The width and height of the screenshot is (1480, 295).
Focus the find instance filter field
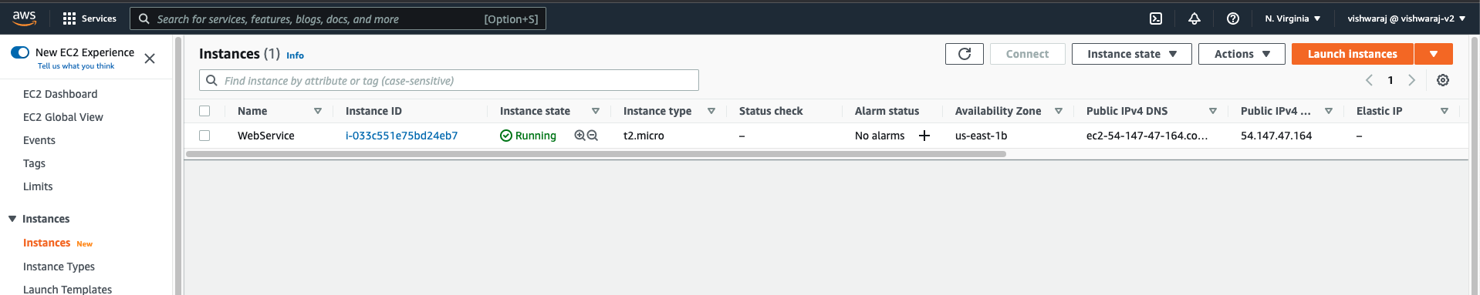(x=449, y=80)
